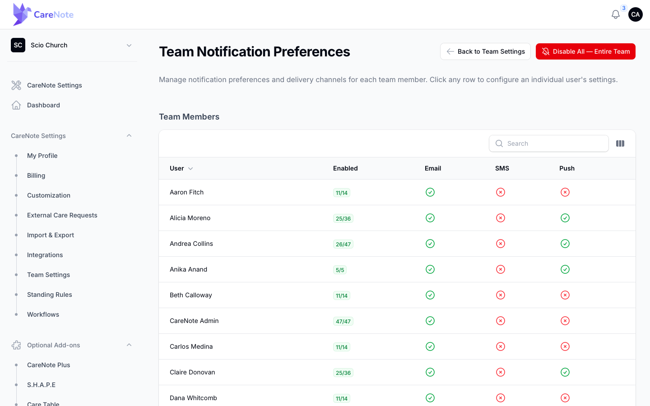
Task: Click the Optional Add-ons puzzle icon
Action: (16, 345)
